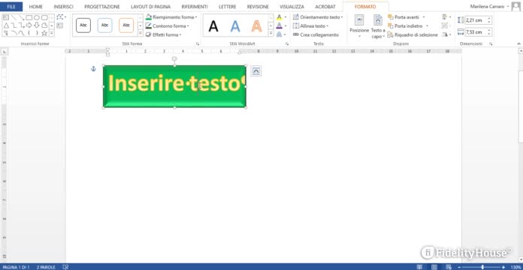The image size is (523, 270).
Task: Apply the blue-outline Abc shape style
Action: (104, 25)
